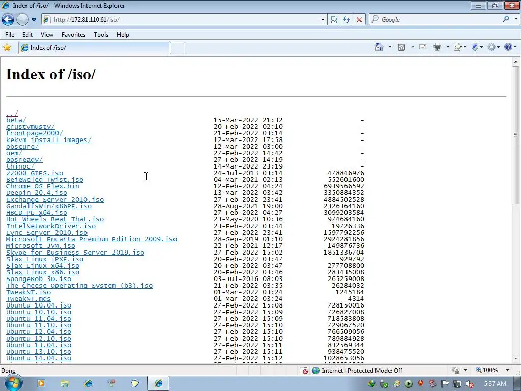Open the File menu
This screenshot has height=391, width=521.
(10, 35)
